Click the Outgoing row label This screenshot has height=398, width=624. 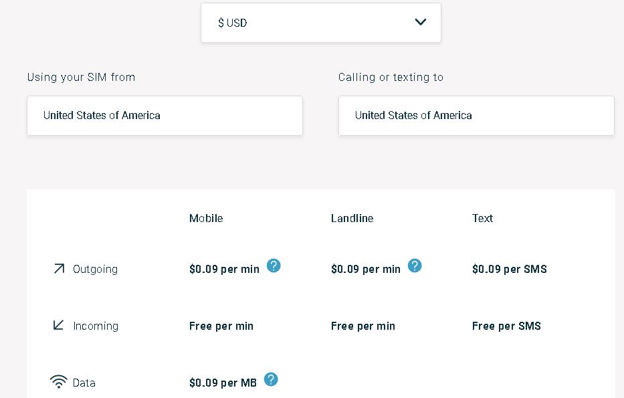[95, 270]
